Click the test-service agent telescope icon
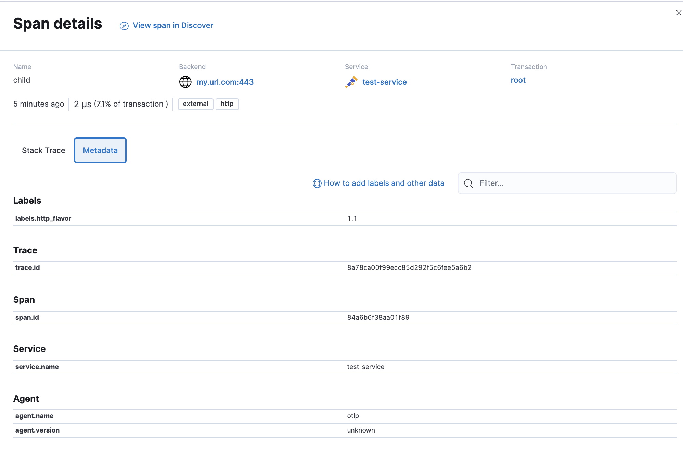The image size is (683, 453). (351, 82)
